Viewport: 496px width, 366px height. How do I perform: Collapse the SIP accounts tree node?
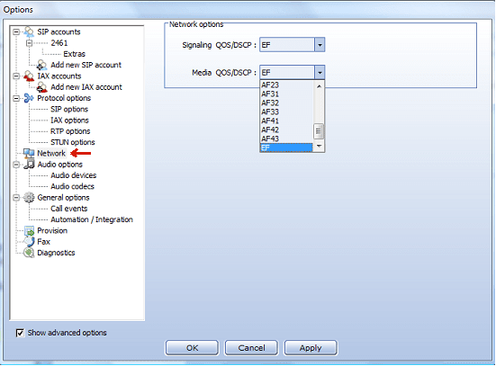point(16,31)
